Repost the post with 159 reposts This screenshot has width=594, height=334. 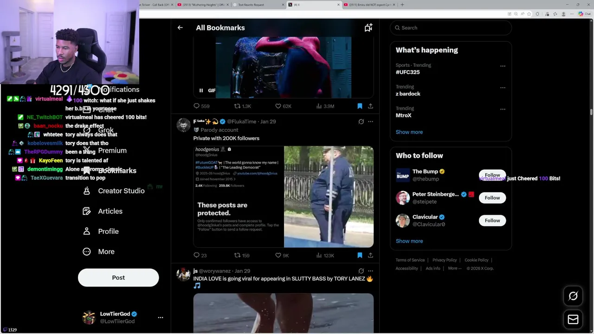click(x=242, y=256)
